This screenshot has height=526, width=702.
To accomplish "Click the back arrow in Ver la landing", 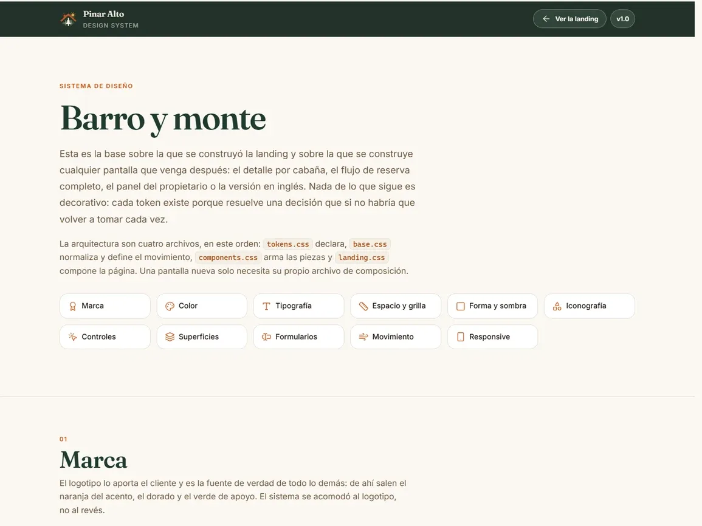I will pos(546,19).
